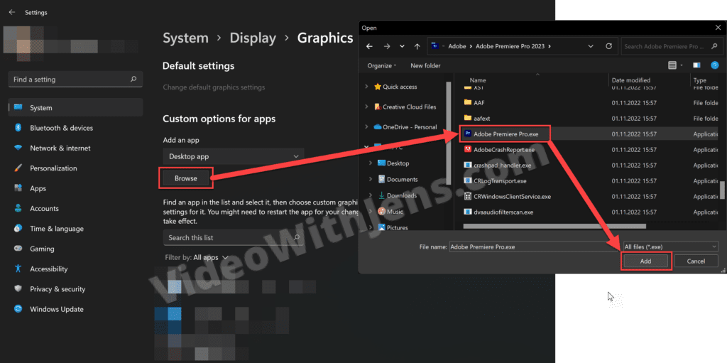Click the Up one level arrow

(417, 46)
